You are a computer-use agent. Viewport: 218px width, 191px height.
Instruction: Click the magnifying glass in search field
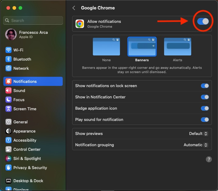(x=7, y=20)
